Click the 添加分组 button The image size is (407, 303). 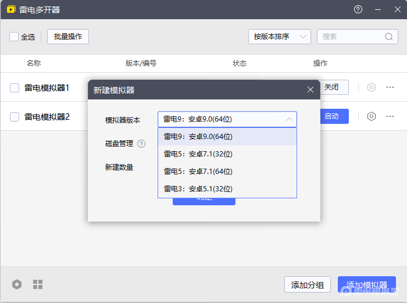308,285
